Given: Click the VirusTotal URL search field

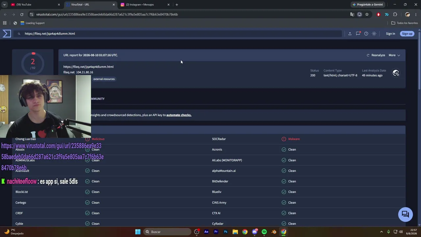Looking at the screenshot, I should point(178,34).
